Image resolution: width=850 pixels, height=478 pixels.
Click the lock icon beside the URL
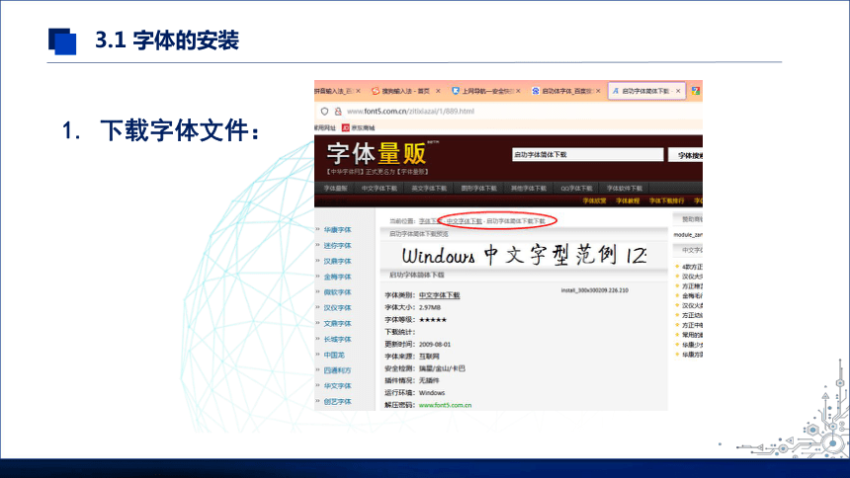click(x=338, y=111)
